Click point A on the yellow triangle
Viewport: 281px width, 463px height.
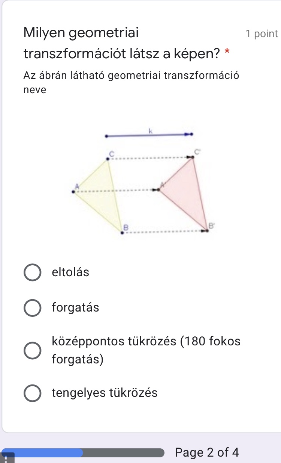(x=74, y=191)
